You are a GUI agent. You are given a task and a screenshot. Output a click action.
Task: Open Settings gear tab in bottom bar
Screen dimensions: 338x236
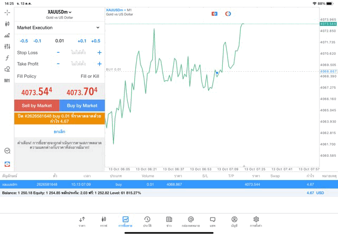256,222
